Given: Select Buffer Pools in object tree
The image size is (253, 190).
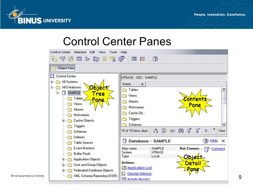Looking at the screenshot, I should 82,154.
